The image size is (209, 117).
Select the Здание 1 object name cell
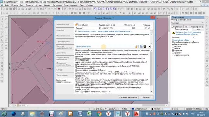tap(80, 28)
